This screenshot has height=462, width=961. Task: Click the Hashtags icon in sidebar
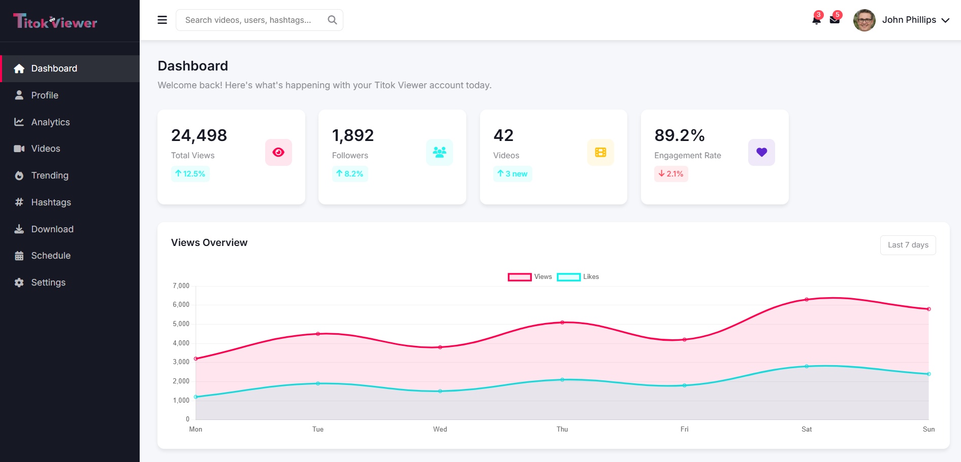(x=19, y=202)
